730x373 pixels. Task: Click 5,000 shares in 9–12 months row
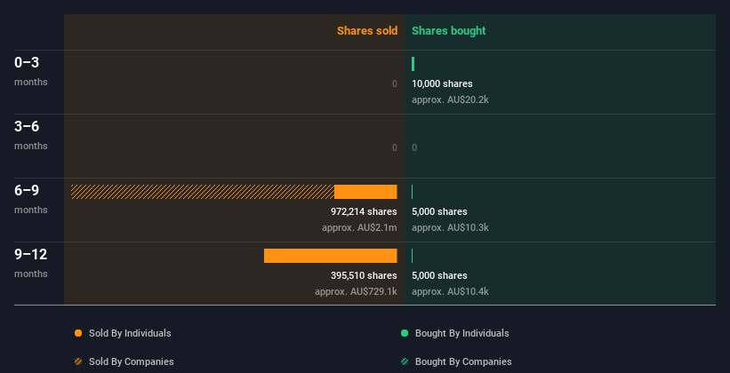(x=439, y=275)
